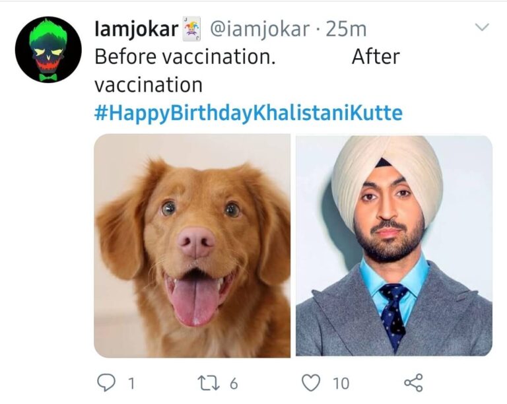The image size is (507, 404).
Task: Click the reply count of 1
Action: (x=130, y=383)
